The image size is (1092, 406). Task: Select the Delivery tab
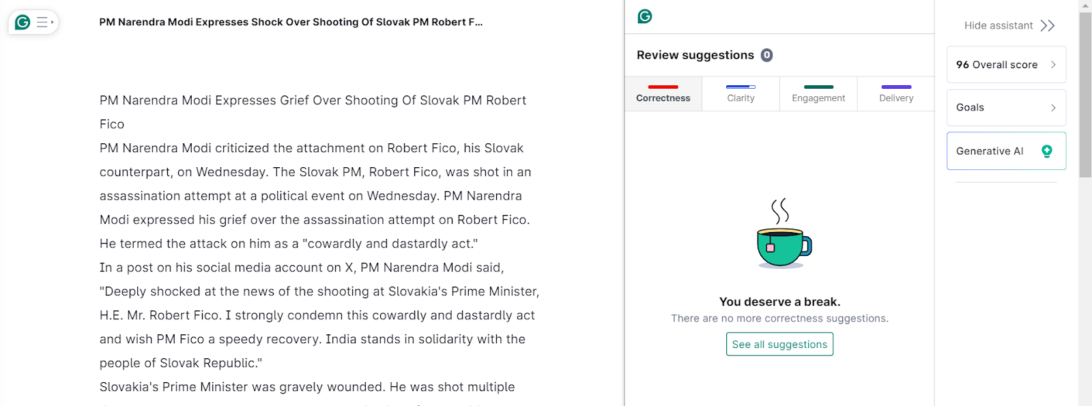point(896,94)
